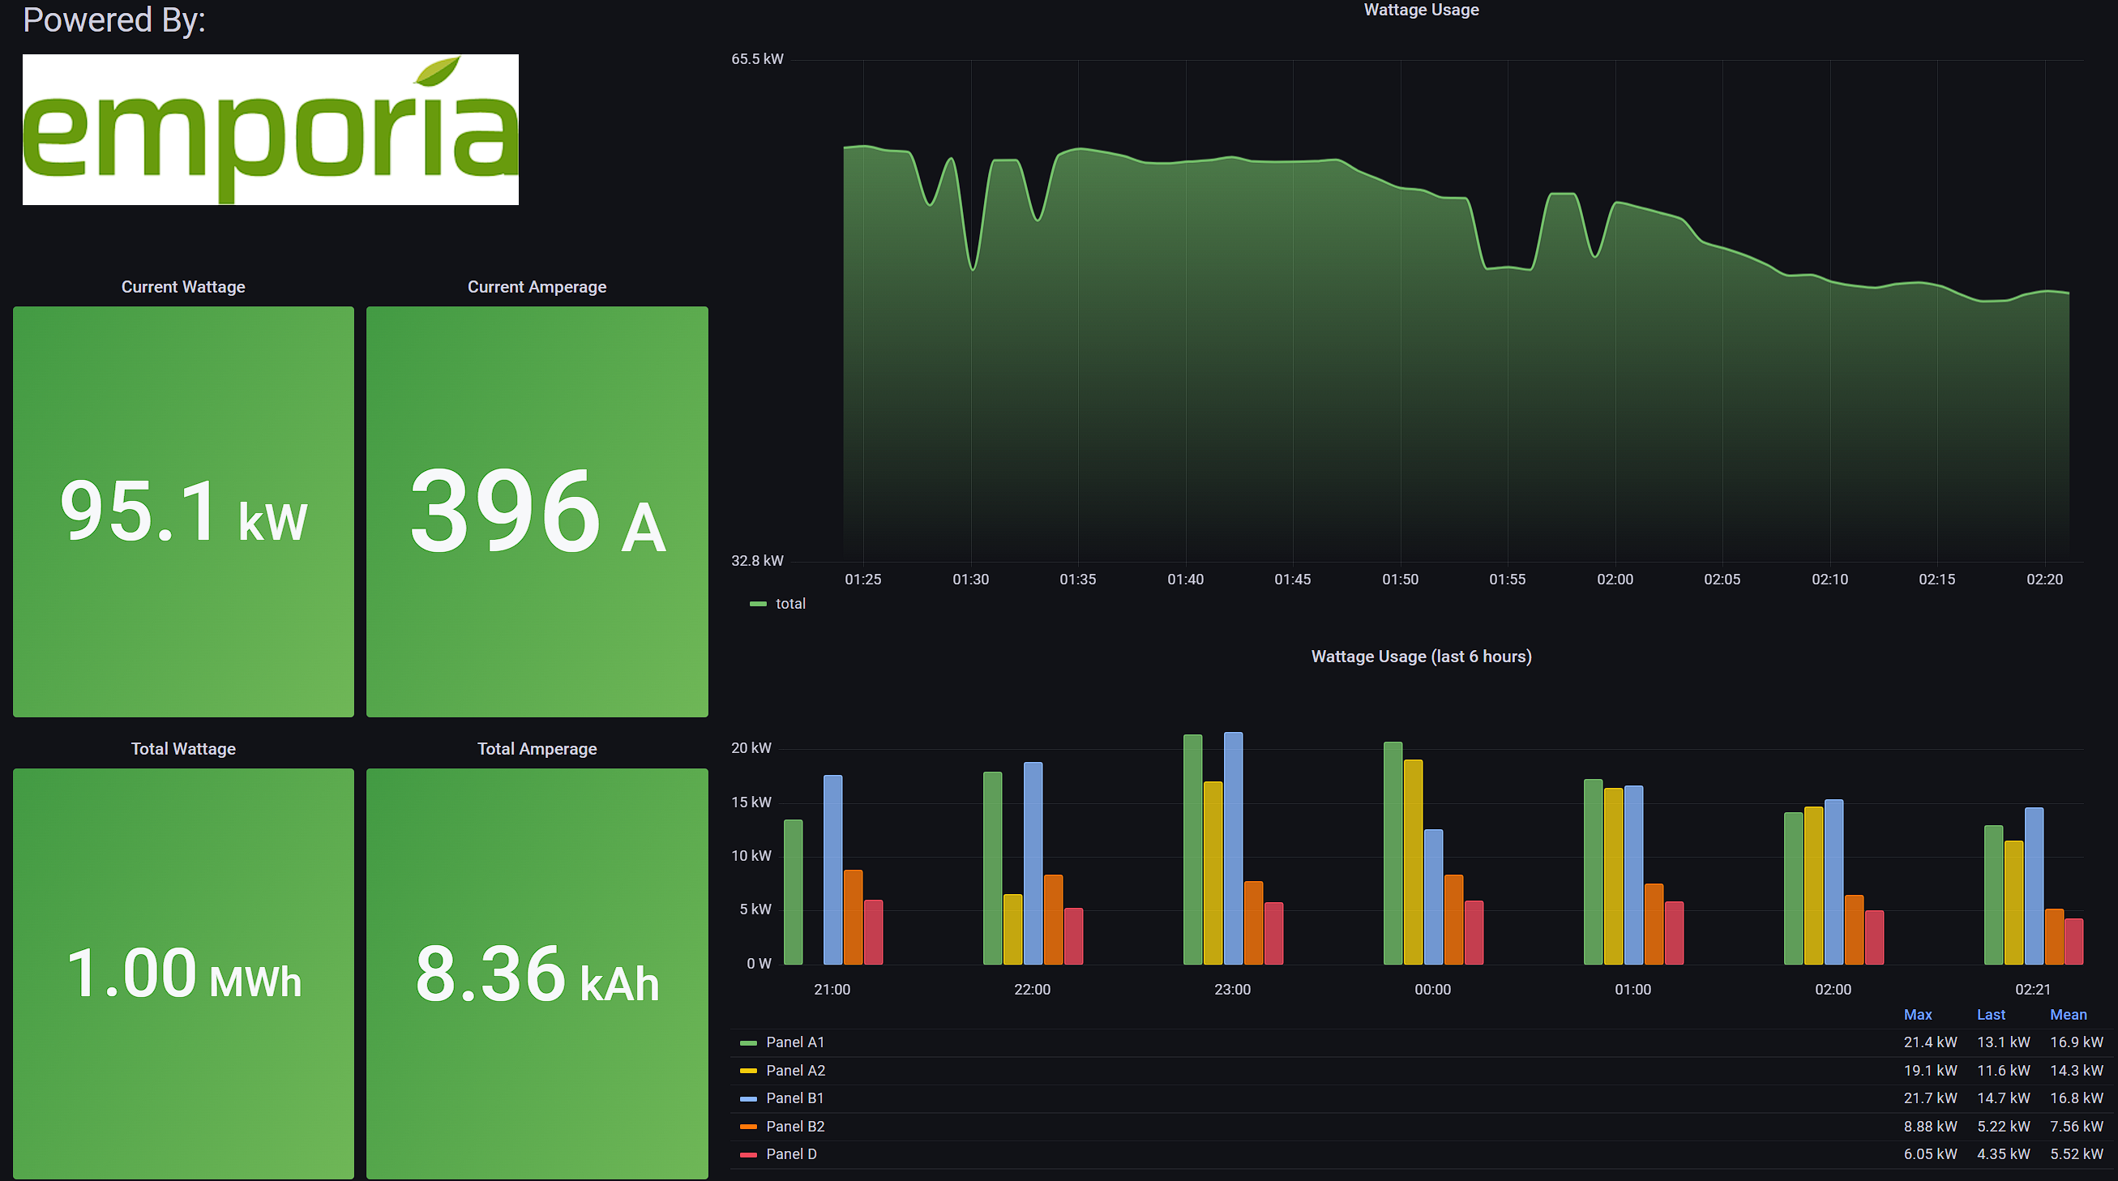
Task: Click the Panel A1 green legend swatch
Action: pyautogui.click(x=747, y=1043)
